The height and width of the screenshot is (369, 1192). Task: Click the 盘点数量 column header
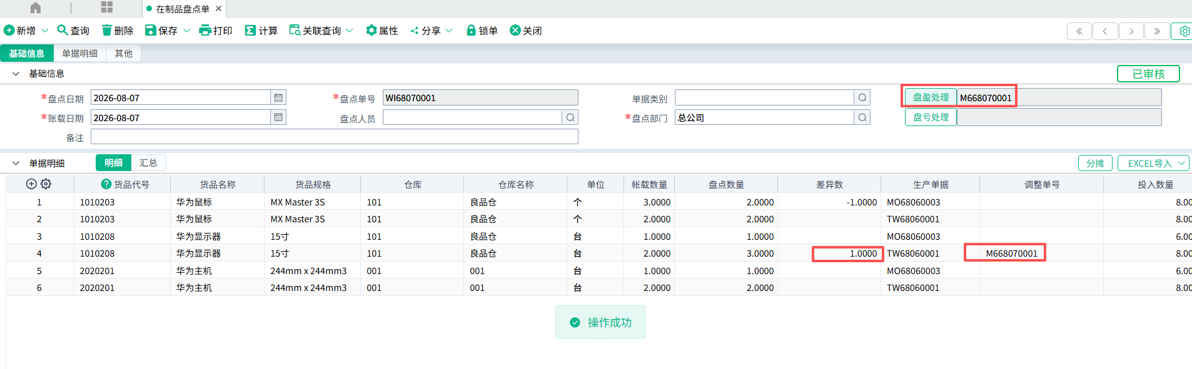[x=726, y=185]
